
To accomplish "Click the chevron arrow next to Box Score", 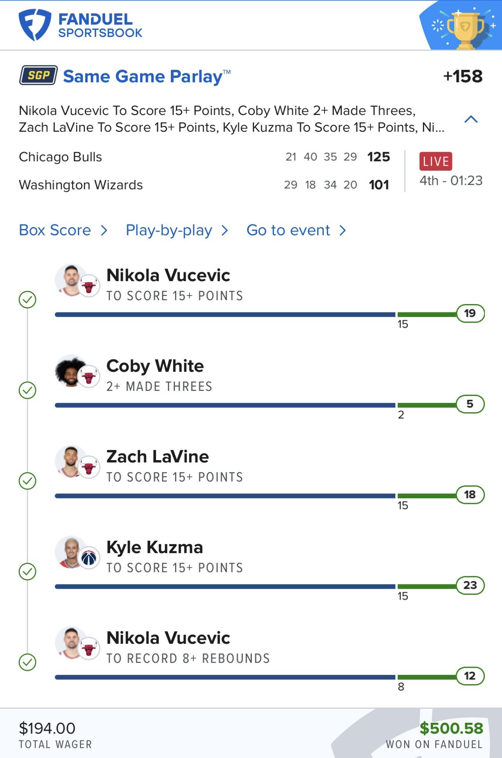I will tap(104, 231).
